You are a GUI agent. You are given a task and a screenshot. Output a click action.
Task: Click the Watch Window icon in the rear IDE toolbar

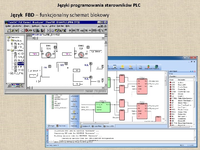pyautogui.click(x=114, y=67)
